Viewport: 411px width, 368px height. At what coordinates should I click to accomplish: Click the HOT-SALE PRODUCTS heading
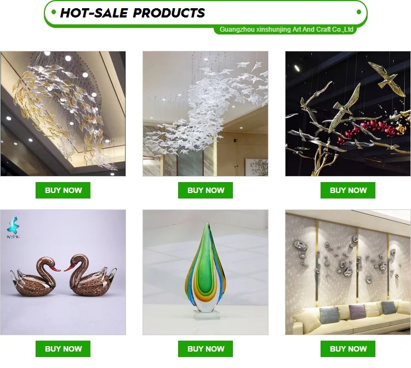click(x=133, y=13)
